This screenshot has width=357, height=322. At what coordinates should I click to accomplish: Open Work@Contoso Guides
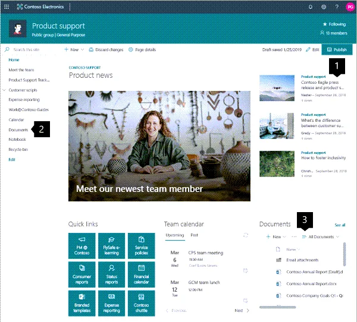29,109
